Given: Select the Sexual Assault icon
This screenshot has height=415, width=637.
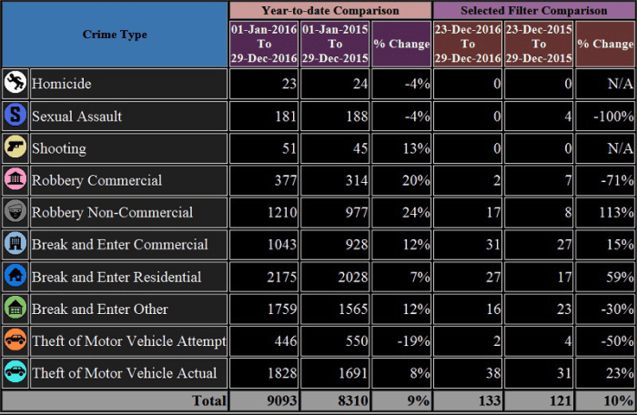Looking at the screenshot, I should click(x=15, y=116).
